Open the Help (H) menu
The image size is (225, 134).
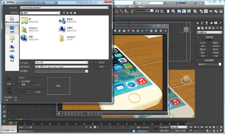click(142, 7)
